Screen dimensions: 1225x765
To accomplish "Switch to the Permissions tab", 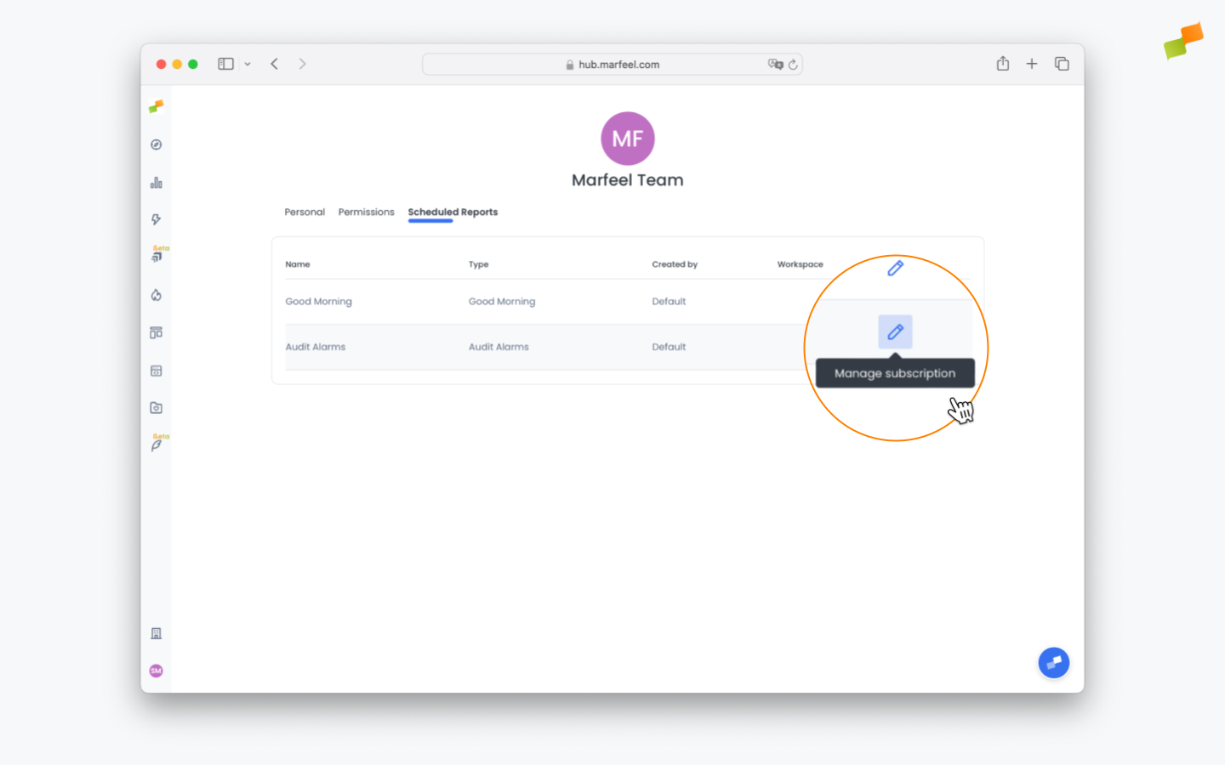I will [366, 212].
